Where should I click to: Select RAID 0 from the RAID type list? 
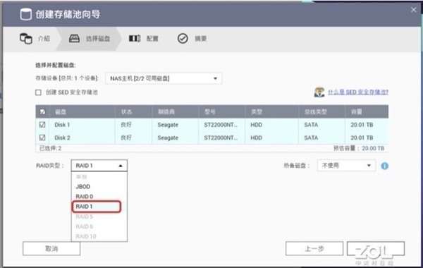(85, 197)
